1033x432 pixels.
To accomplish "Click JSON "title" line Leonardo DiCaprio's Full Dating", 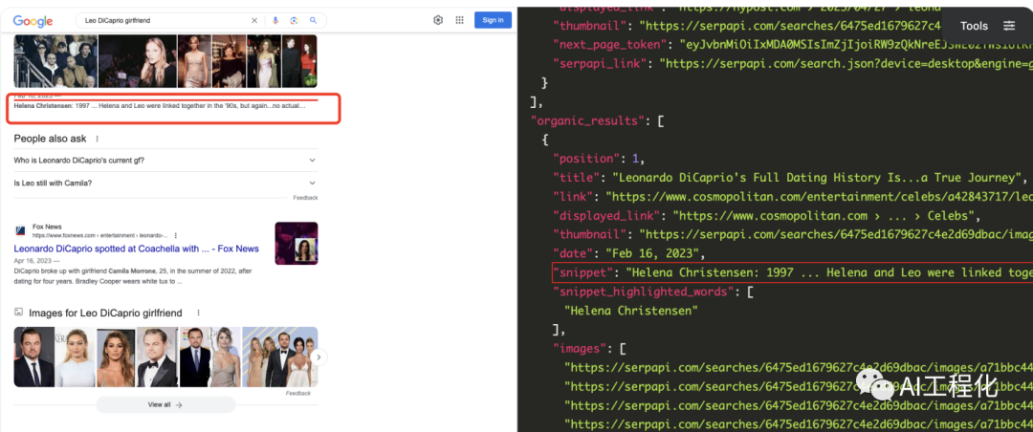I will point(790,178).
